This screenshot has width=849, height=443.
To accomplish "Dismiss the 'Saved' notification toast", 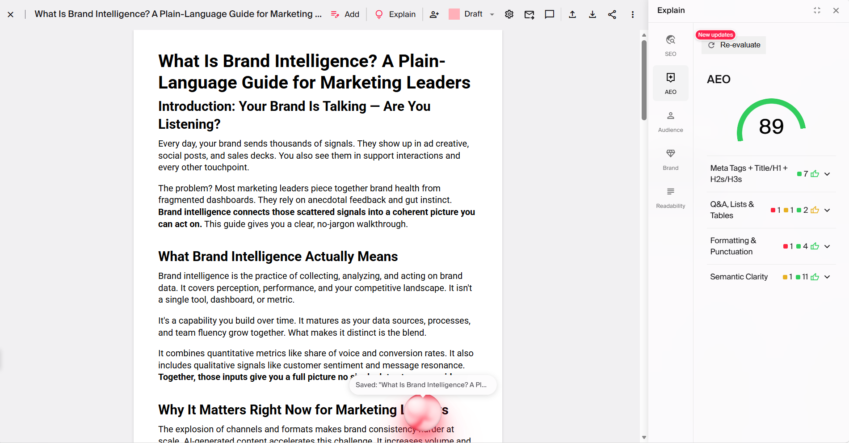I will point(423,385).
